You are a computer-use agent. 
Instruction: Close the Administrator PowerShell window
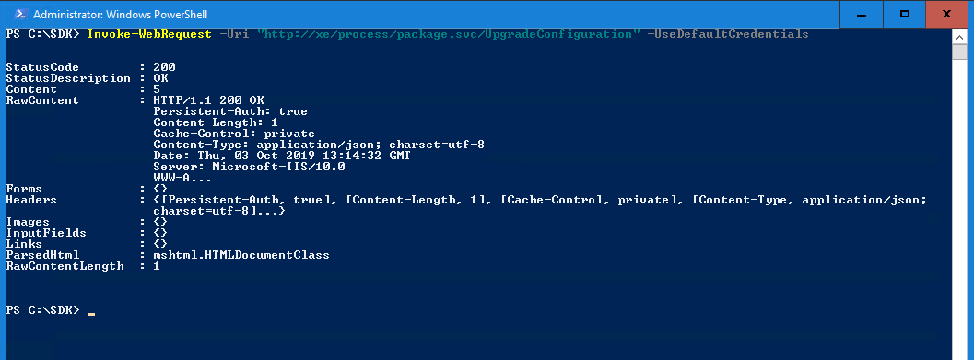coord(946,15)
